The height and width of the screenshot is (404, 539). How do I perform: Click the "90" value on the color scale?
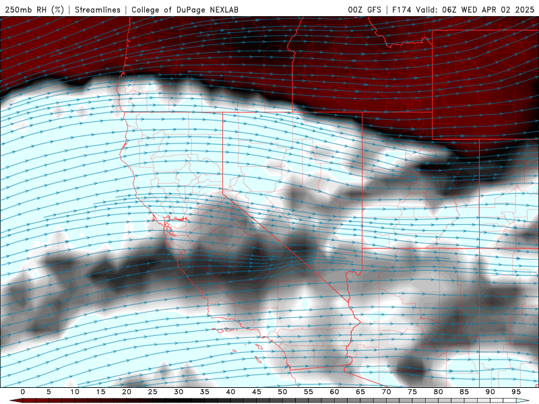[x=490, y=392]
